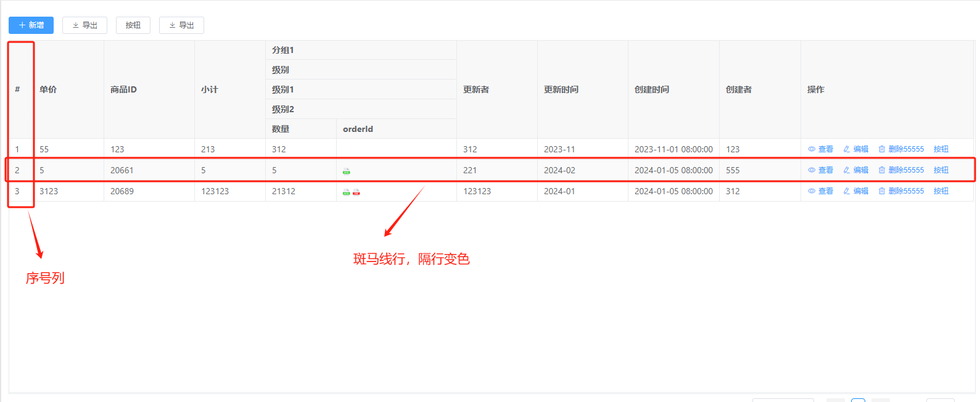Screen dimensions: 980x402
Task: Click the 更新时间 column header
Action: click(x=561, y=89)
